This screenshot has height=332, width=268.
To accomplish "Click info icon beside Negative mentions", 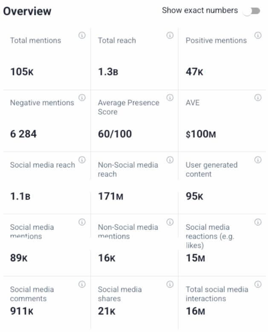I will [x=82, y=98].
